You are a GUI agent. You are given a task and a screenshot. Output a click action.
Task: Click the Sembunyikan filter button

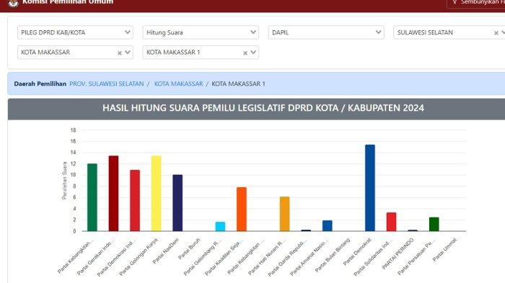click(x=476, y=3)
